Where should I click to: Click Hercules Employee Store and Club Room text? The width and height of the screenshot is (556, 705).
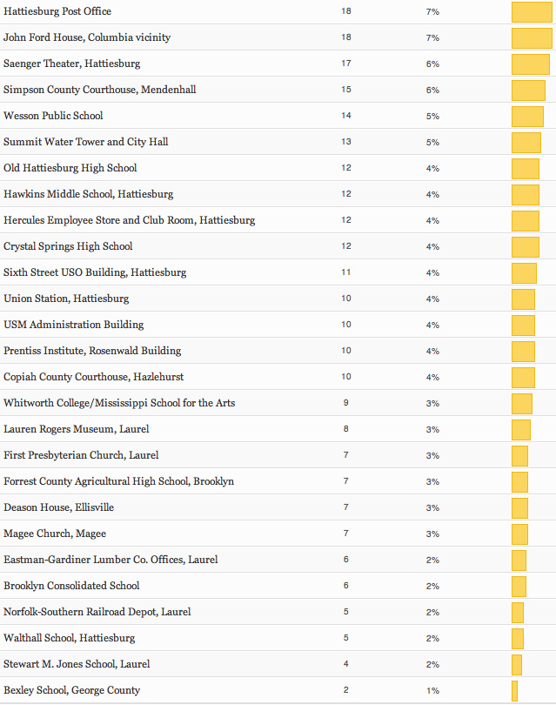click(x=129, y=220)
